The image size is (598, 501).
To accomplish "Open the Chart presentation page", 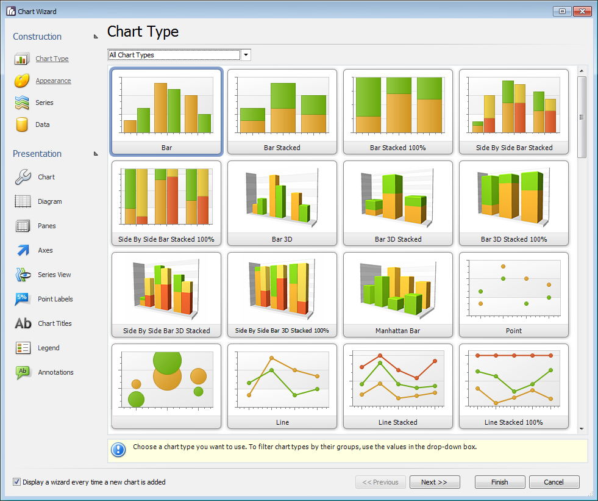I will 46,177.
